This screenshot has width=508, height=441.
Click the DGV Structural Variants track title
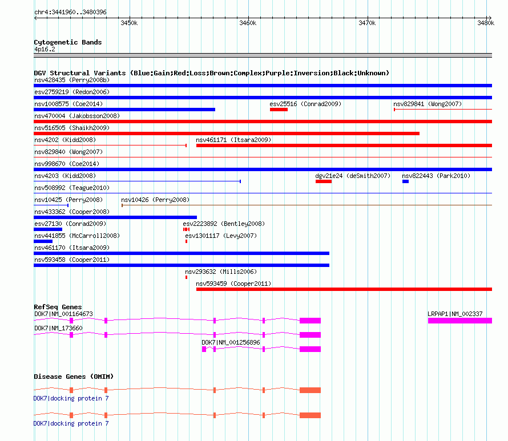[x=212, y=73]
